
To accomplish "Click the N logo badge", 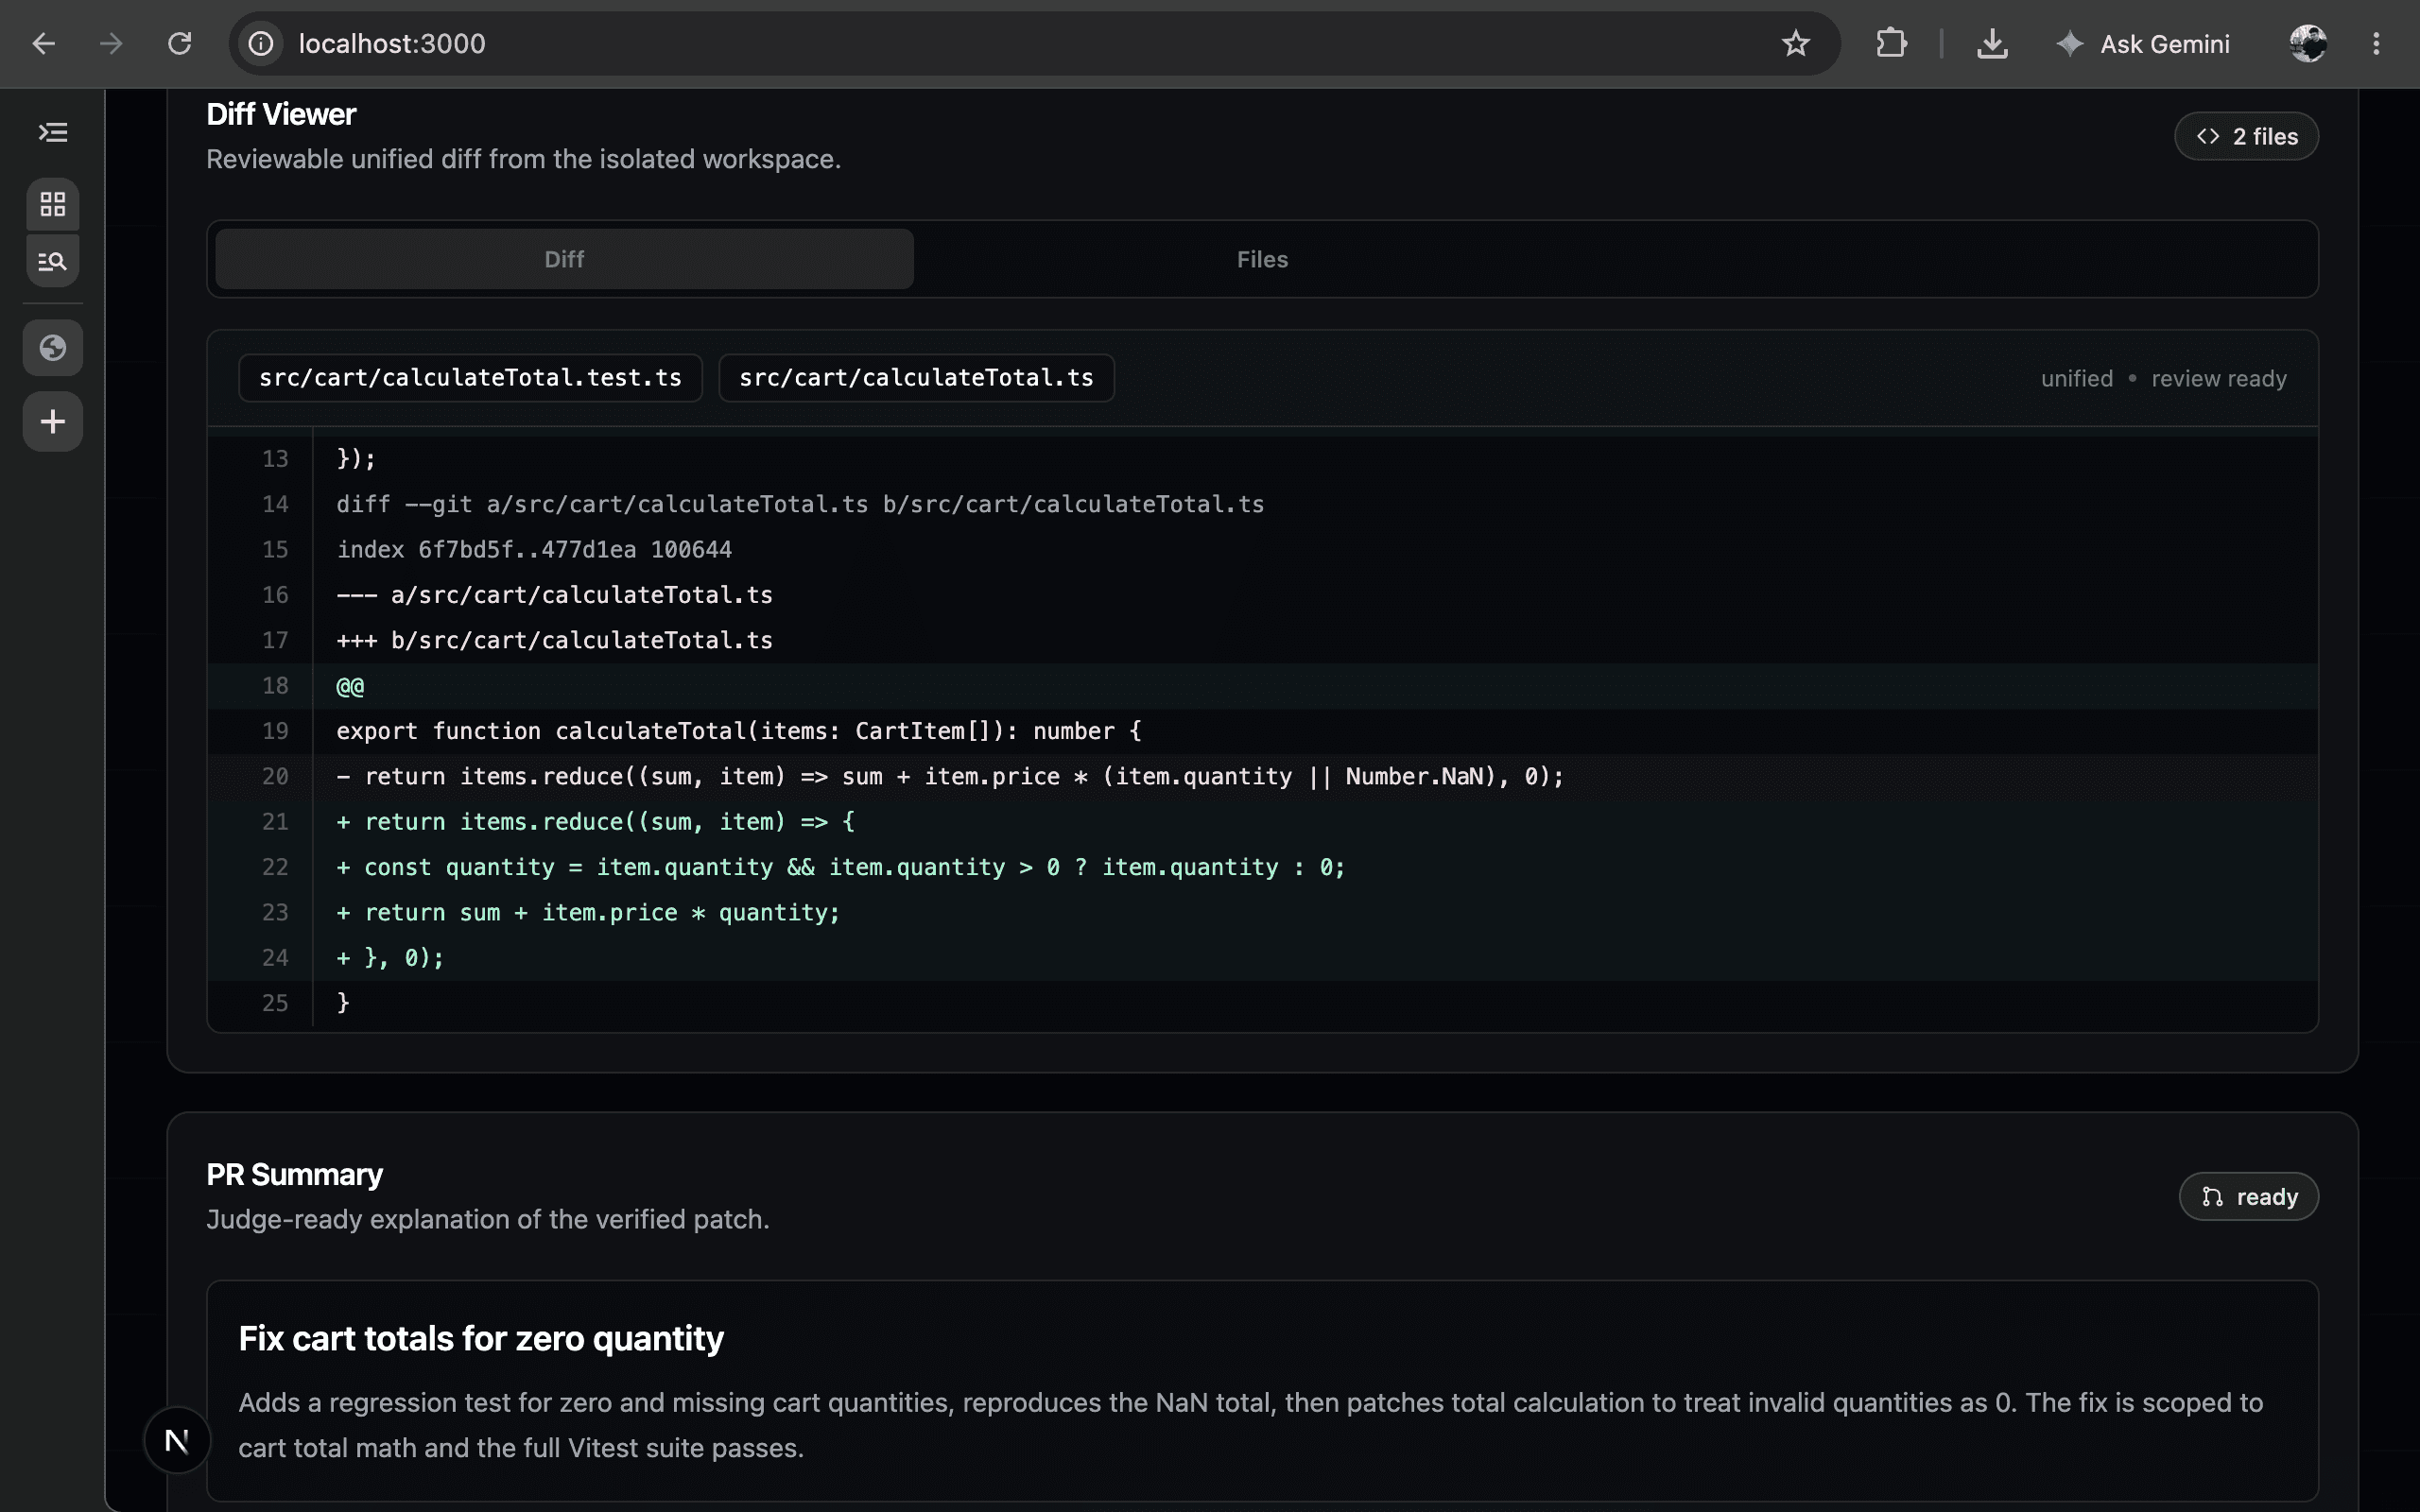I will click(x=177, y=1440).
